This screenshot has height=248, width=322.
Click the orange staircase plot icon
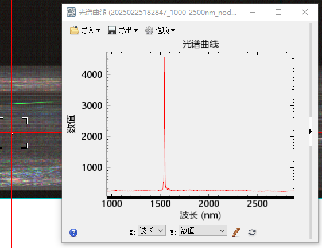[x=236, y=232]
